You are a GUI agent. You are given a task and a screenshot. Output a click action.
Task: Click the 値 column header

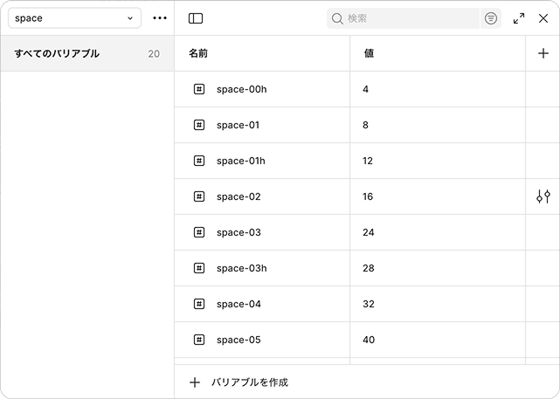(369, 53)
